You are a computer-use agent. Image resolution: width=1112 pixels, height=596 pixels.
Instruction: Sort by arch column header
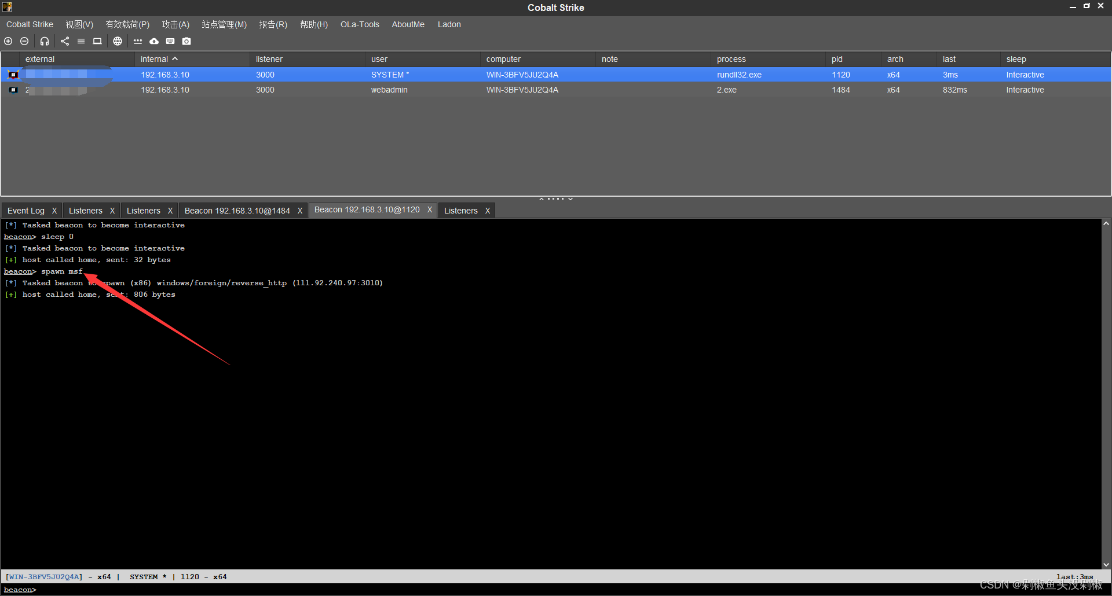[x=909, y=59]
